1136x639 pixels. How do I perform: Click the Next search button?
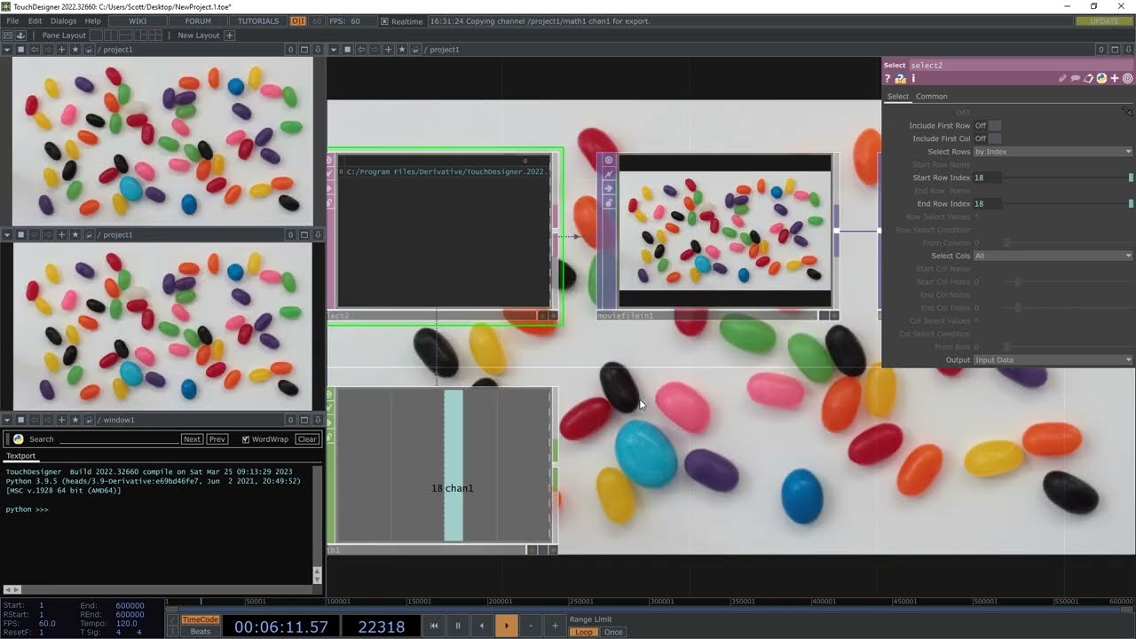[x=192, y=439]
